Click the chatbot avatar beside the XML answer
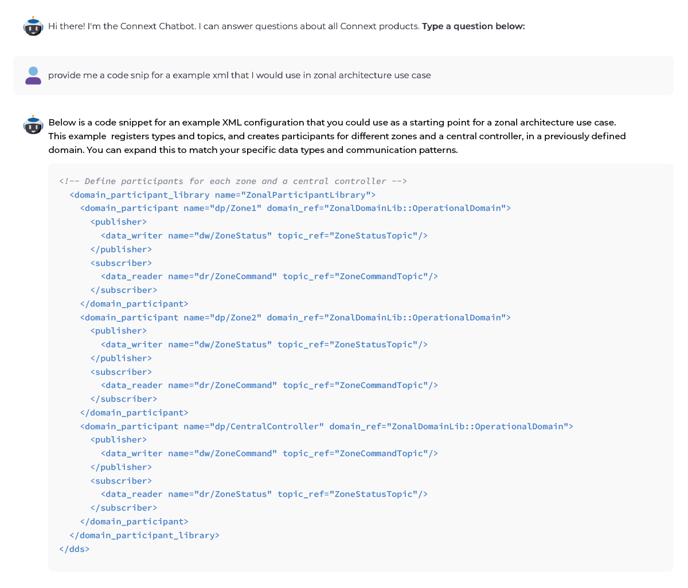 tap(33, 124)
